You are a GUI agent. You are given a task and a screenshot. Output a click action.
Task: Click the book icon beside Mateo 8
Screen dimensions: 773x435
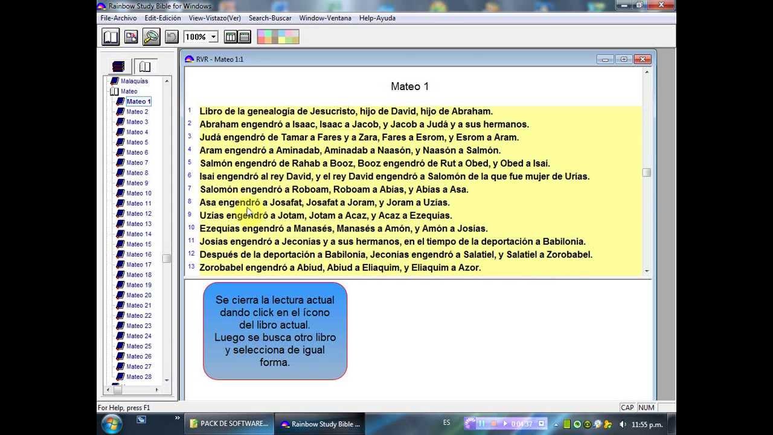pyautogui.click(x=120, y=173)
